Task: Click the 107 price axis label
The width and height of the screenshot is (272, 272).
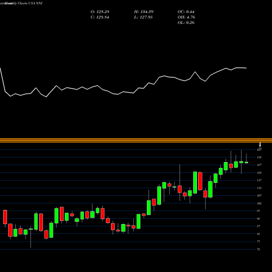Action: pyautogui.click(x=259, y=196)
